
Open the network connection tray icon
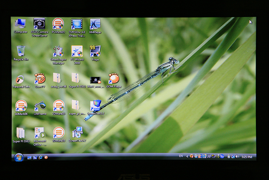coord(233,157)
